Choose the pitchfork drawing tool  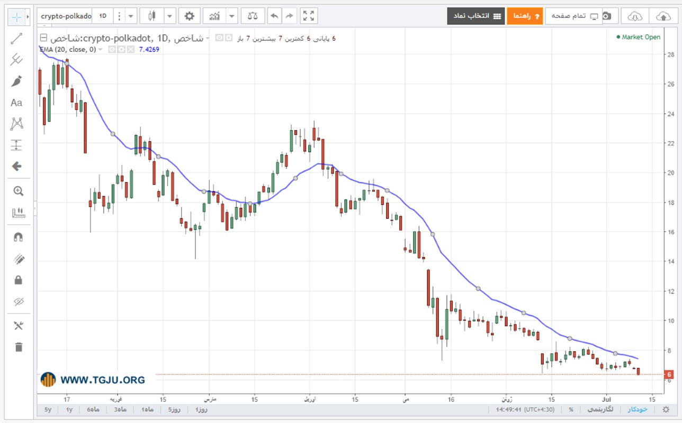16,60
